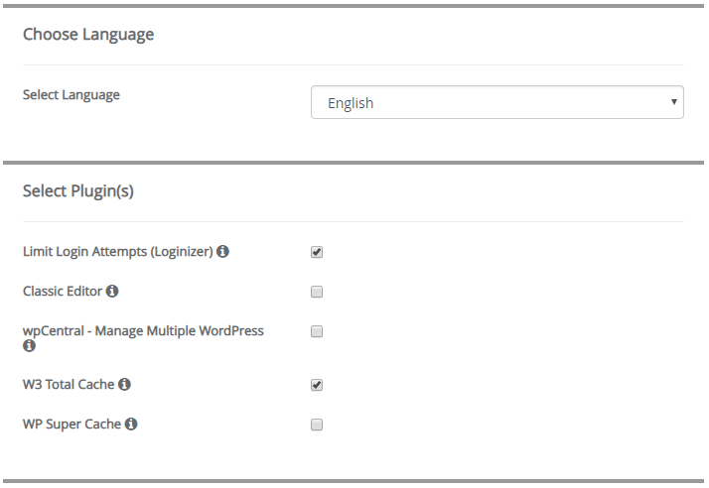The width and height of the screenshot is (709, 488).
Task: Click the Classic Editor label text
Action: (x=63, y=291)
